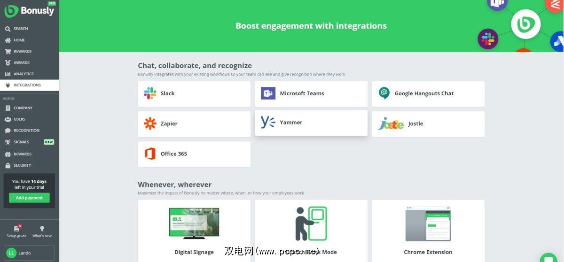Viewport: 564px width, 262px height.
Task: Click the Digital Signage label
Action: point(194,252)
